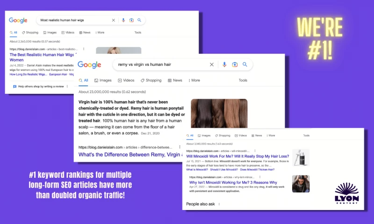The width and height of the screenshot is (374, 224).
Task: Open the Images tab in remy search window
Action: pyautogui.click(x=103, y=80)
